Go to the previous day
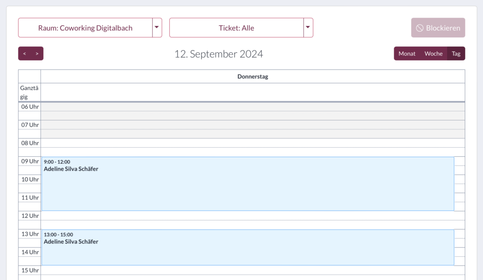The height and width of the screenshot is (280, 483). coord(25,54)
